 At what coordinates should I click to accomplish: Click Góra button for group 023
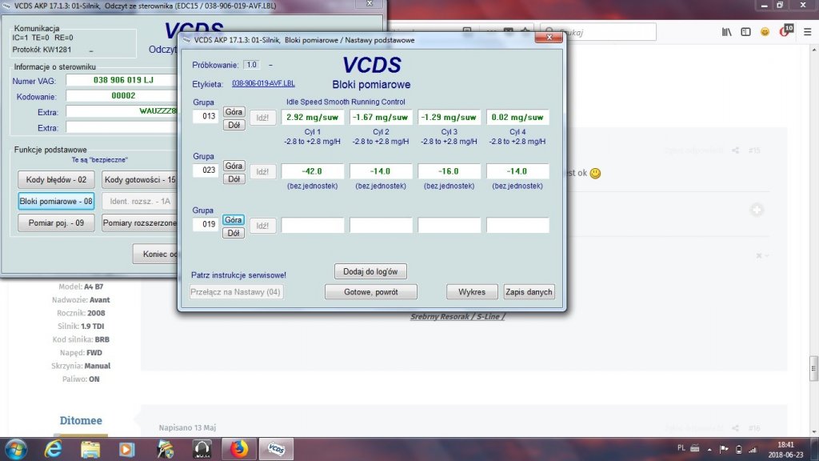(x=234, y=166)
